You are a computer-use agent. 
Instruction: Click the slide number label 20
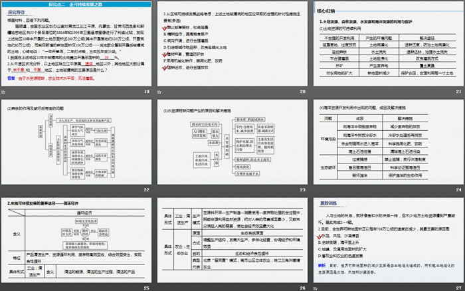point(301,92)
